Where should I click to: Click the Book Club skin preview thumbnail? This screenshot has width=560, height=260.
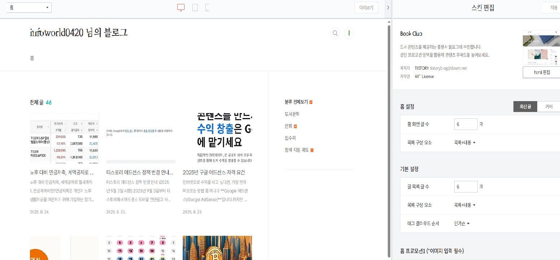[542, 48]
